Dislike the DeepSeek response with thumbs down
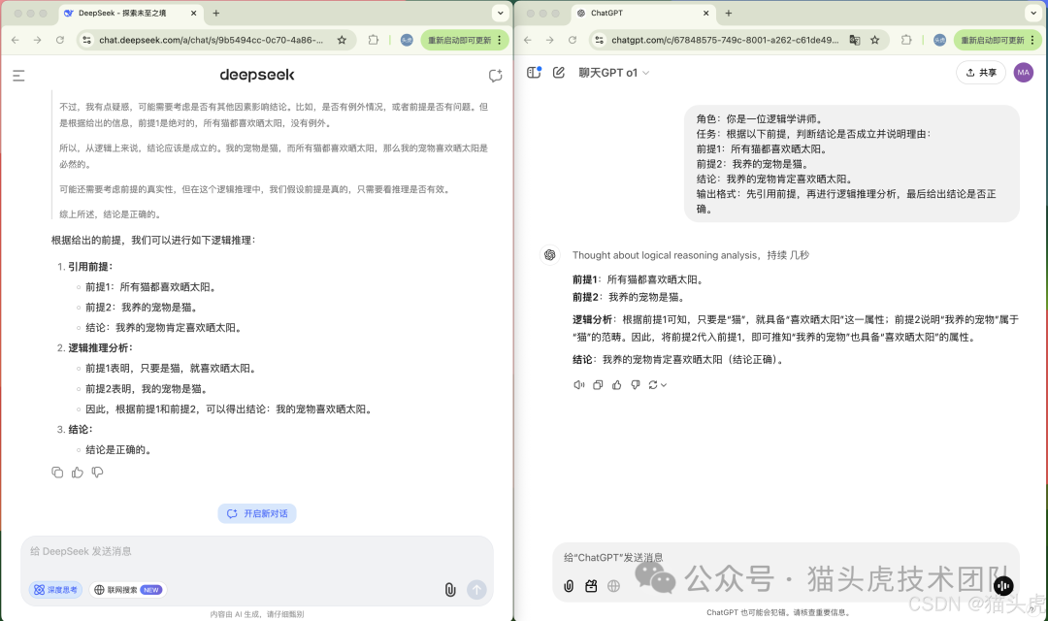This screenshot has width=1048, height=621. [98, 473]
